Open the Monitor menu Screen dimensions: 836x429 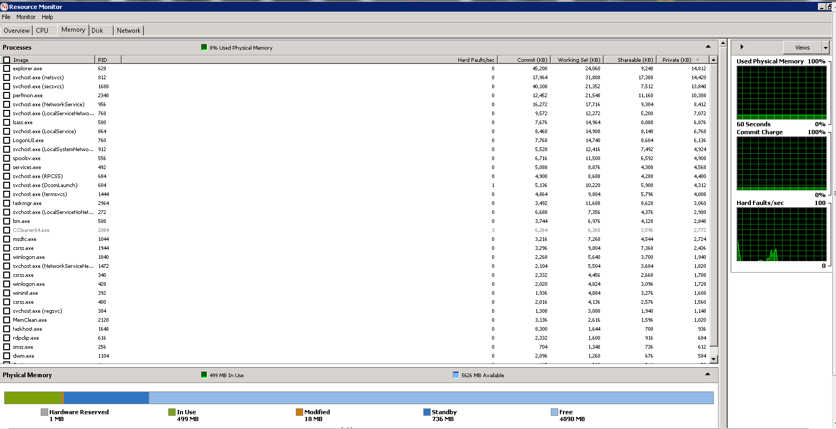[26, 17]
